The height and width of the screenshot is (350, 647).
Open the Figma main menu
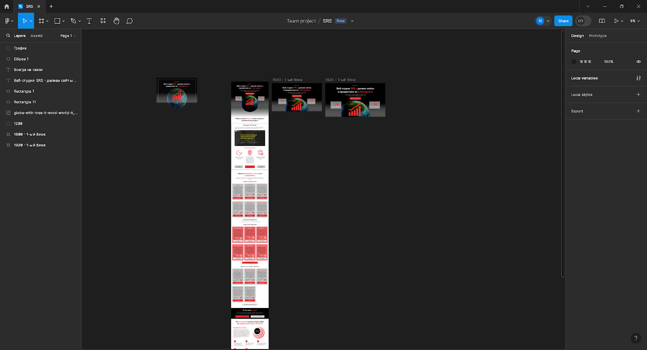click(x=8, y=21)
